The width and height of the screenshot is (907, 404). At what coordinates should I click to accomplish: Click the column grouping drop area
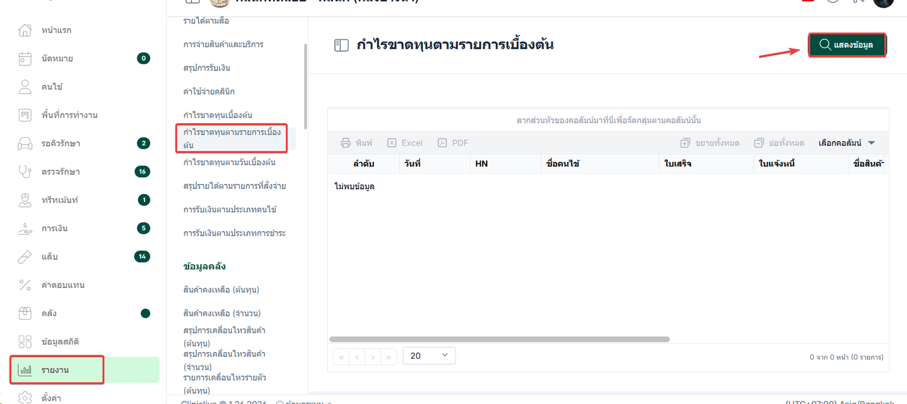[x=608, y=120]
